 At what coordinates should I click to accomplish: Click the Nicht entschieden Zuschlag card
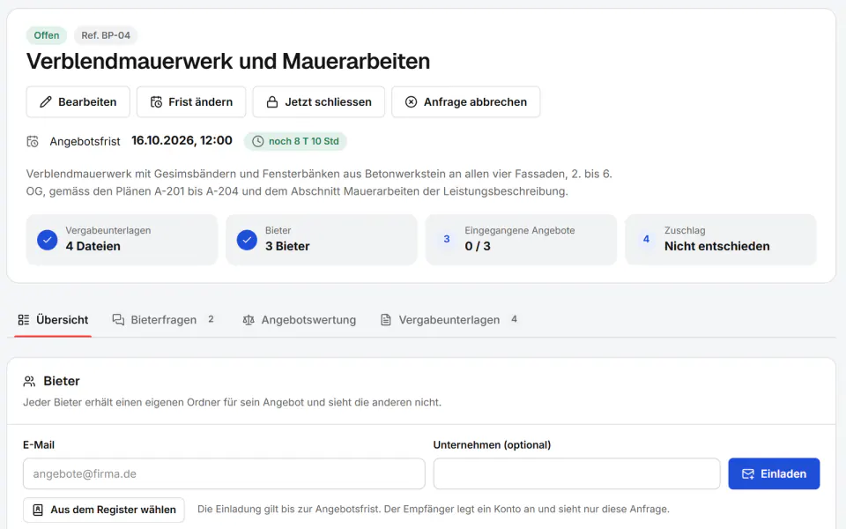pos(721,240)
